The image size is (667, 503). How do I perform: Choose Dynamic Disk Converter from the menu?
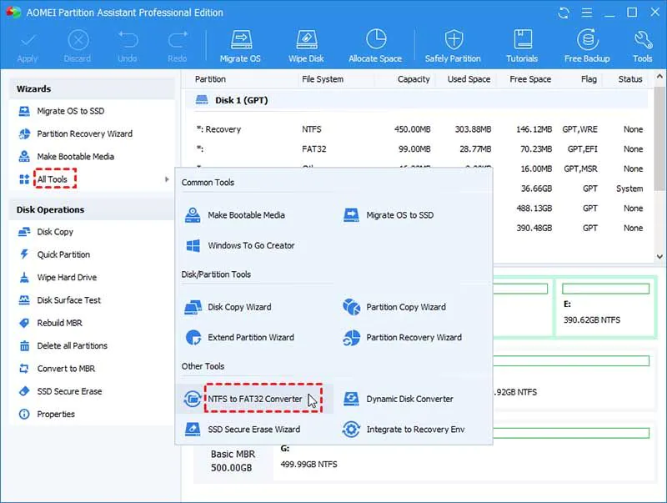pyautogui.click(x=409, y=400)
